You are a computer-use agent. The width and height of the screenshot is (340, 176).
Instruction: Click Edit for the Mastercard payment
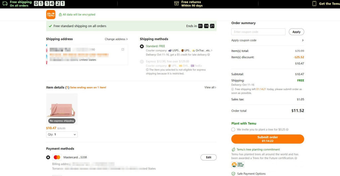pyautogui.click(x=208, y=157)
